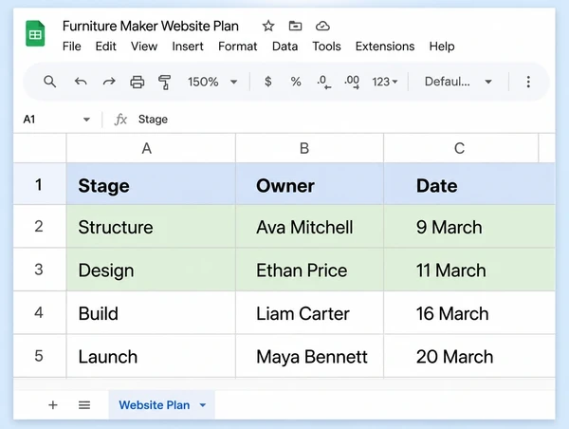Screen dimensions: 569x429
Task: Open the all sheets list icon
Action: [x=84, y=405]
